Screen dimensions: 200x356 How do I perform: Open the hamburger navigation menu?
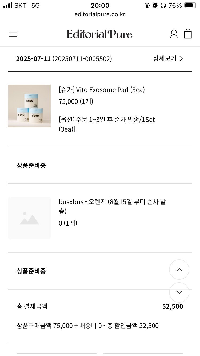(13, 34)
